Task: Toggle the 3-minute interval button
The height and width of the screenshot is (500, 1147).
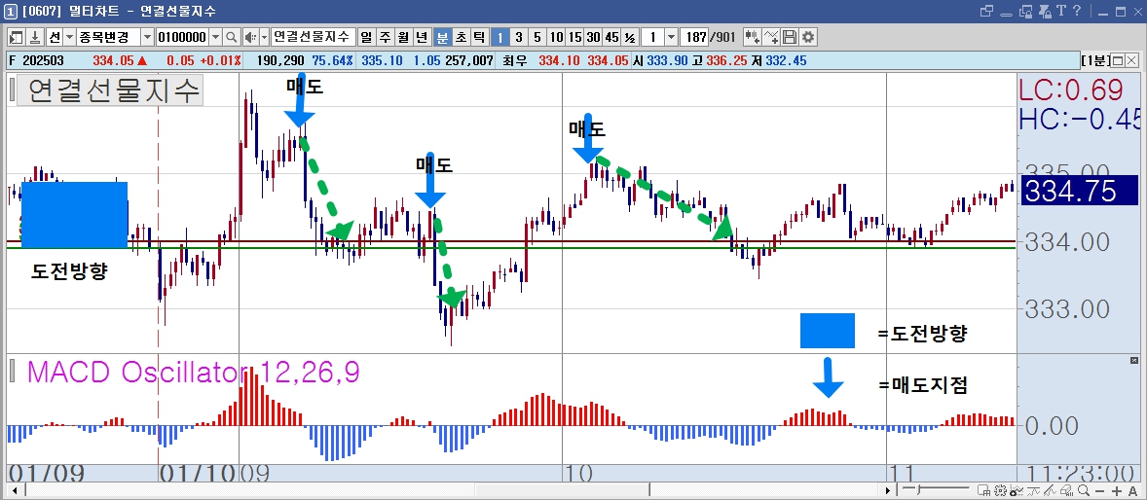Action: 518,37
